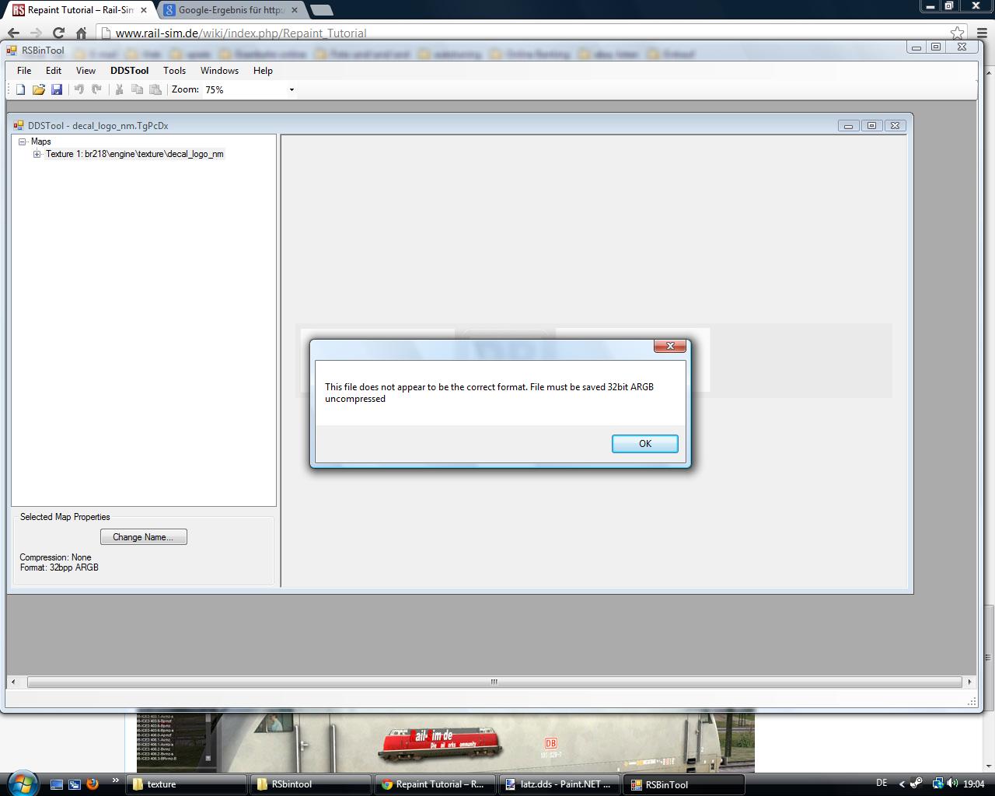Bookmark the page with the star icon
The width and height of the screenshot is (995, 796).
click(958, 33)
